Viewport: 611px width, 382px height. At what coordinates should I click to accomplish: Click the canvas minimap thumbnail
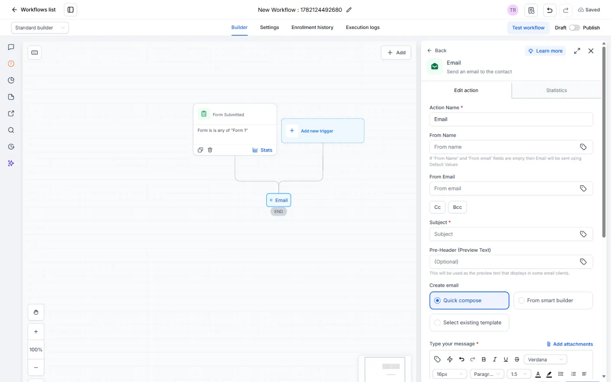pyautogui.click(x=385, y=369)
